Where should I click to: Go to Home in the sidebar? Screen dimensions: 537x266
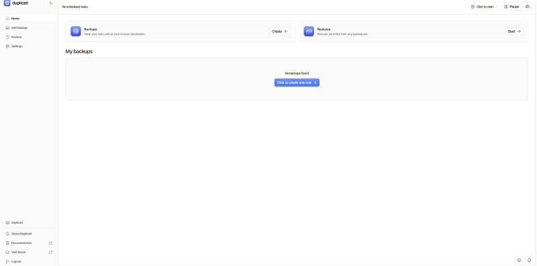point(29,19)
